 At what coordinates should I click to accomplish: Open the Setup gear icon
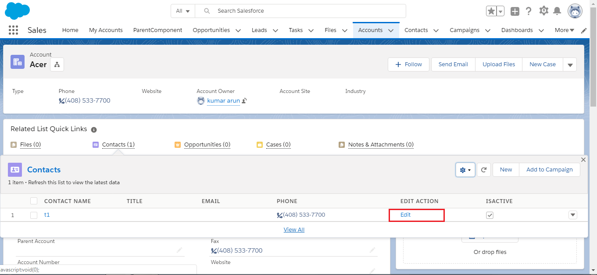544,11
